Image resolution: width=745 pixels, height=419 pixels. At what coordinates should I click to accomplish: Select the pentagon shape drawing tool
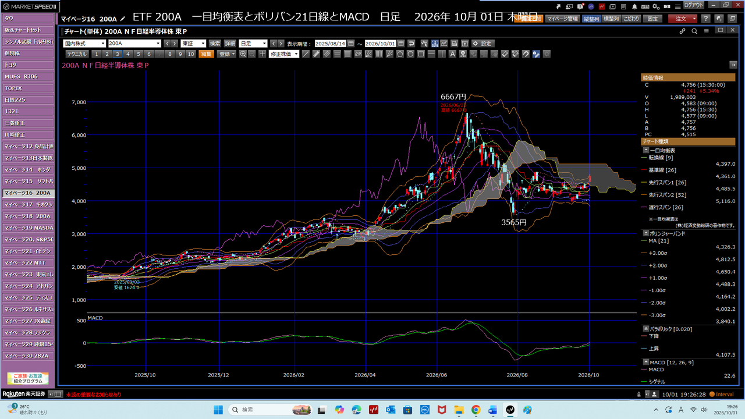[400, 54]
